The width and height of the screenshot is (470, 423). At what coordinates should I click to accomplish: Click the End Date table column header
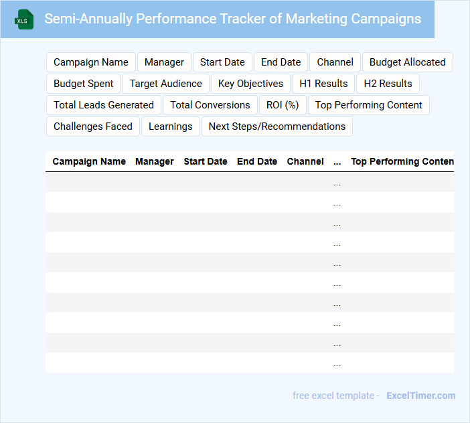pyautogui.click(x=257, y=161)
